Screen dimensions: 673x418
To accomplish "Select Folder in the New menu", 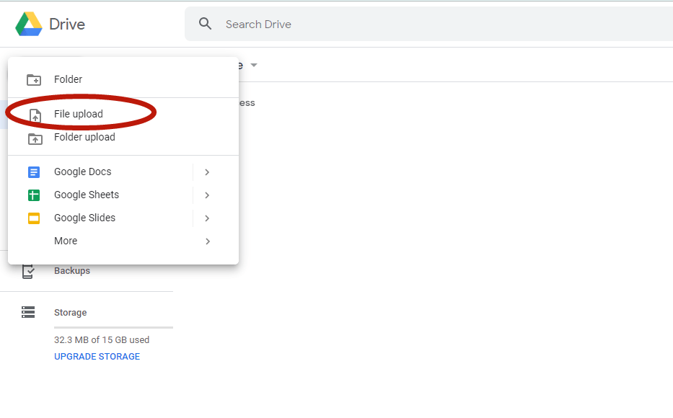I will pos(123,79).
